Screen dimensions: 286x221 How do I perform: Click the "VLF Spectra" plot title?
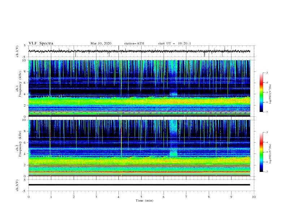click(x=41, y=43)
